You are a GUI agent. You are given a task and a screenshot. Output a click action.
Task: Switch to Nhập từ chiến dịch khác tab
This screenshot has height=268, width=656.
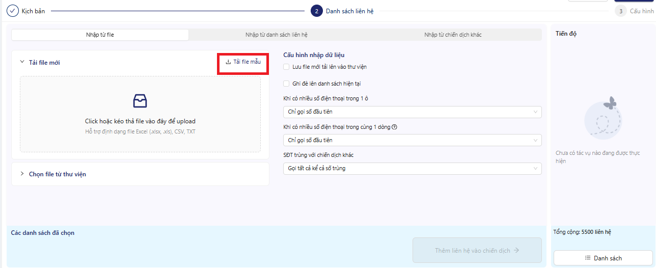pyautogui.click(x=453, y=35)
